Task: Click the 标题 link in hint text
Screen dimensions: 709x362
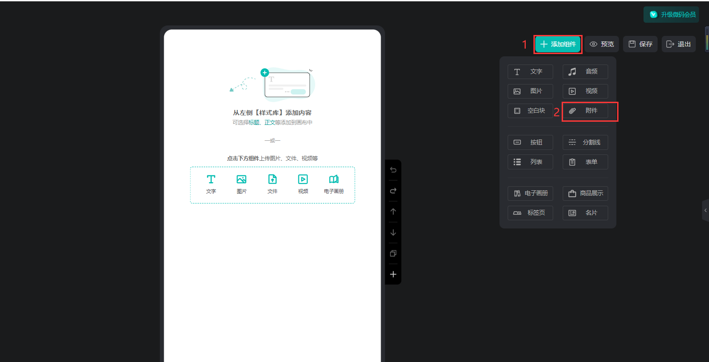Action: pos(254,123)
